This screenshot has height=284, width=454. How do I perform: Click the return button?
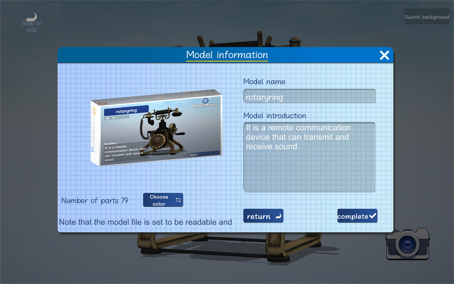(x=263, y=216)
